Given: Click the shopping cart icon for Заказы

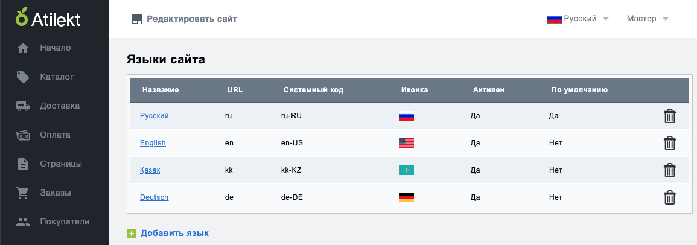Looking at the screenshot, I should [x=23, y=193].
